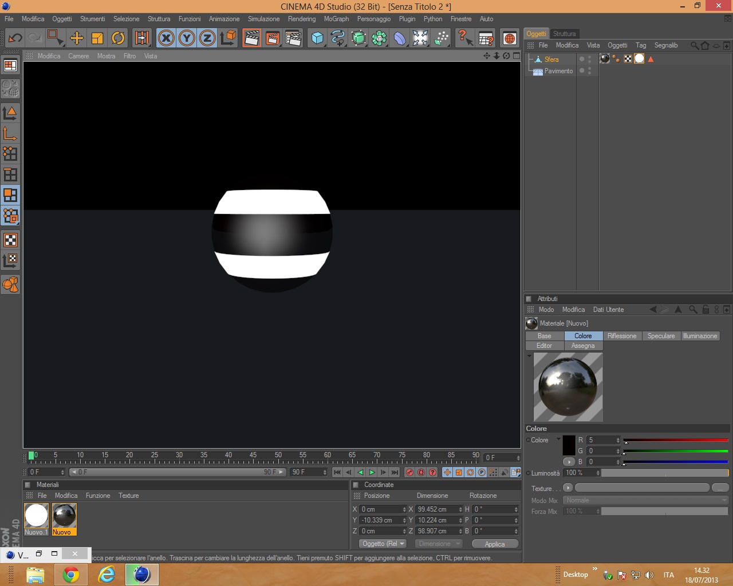Toggle the X axis lock
This screenshot has height=586, width=733.
pyautogui.click(x=166, y=38)
